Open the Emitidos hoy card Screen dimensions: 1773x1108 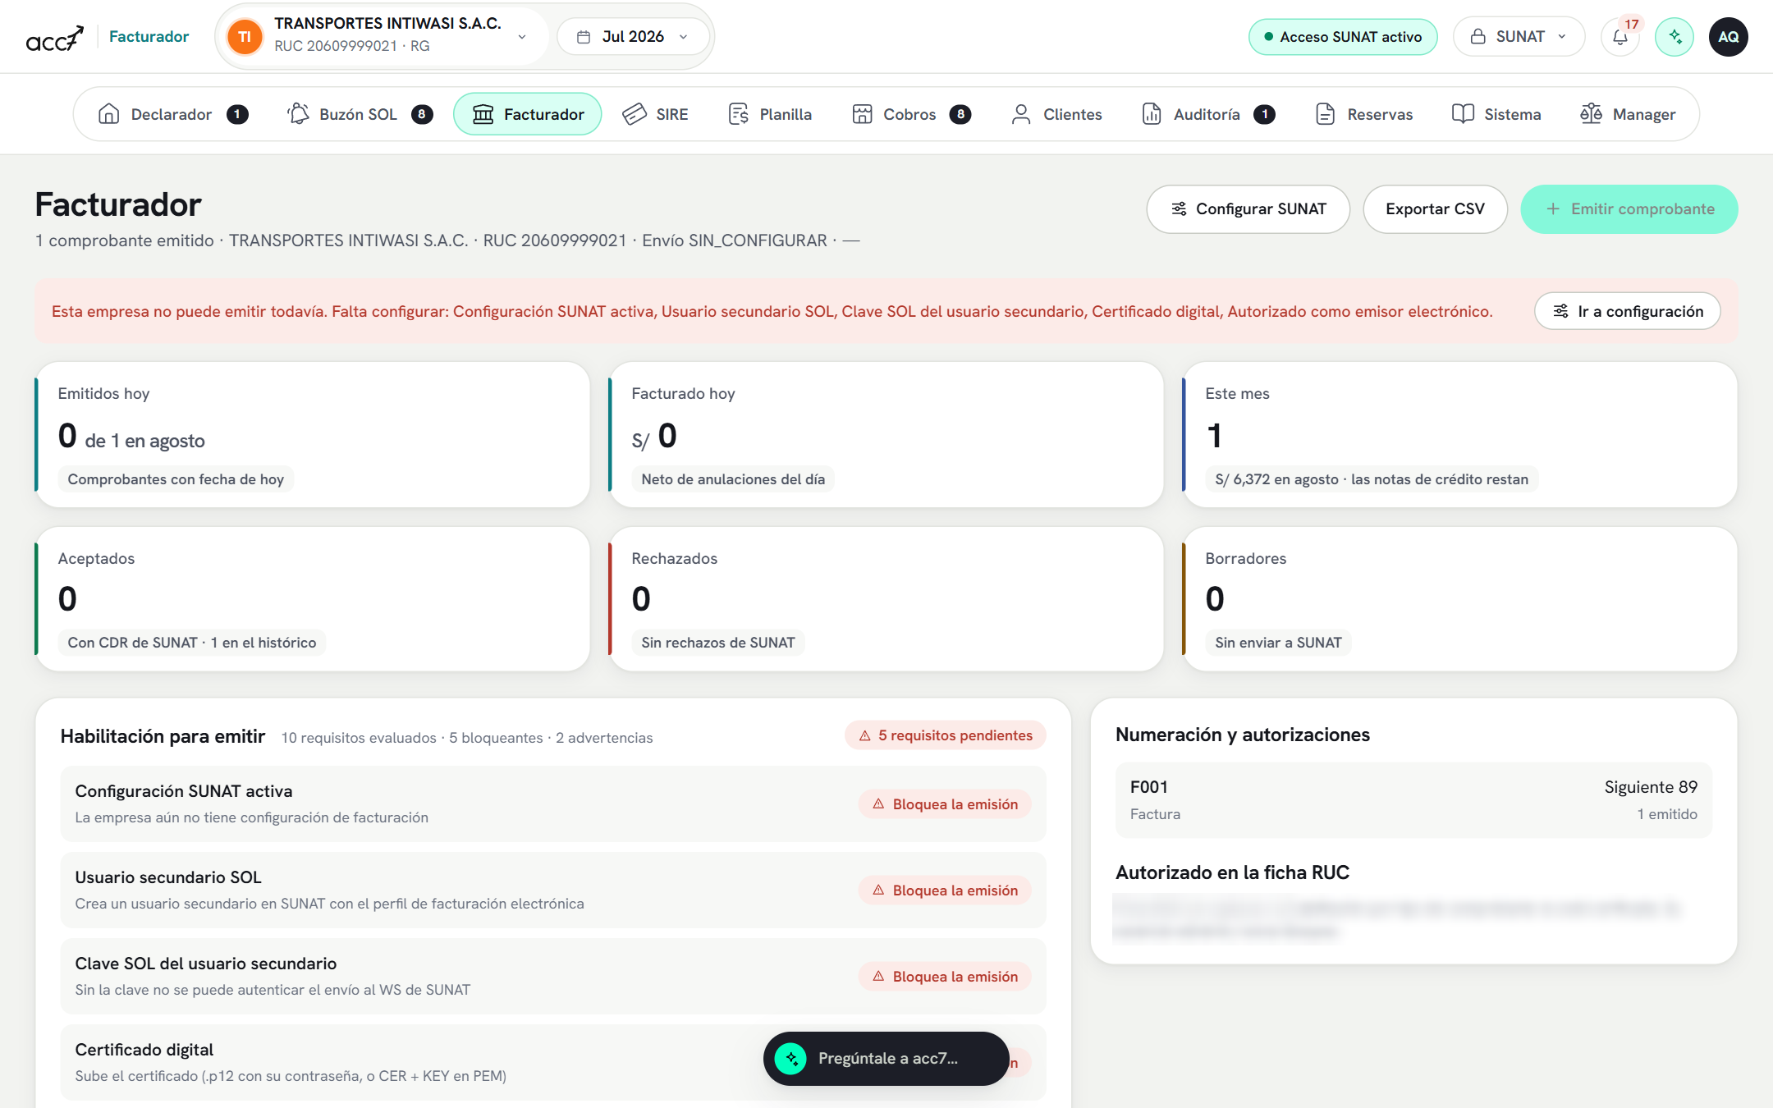coord(313,435)
